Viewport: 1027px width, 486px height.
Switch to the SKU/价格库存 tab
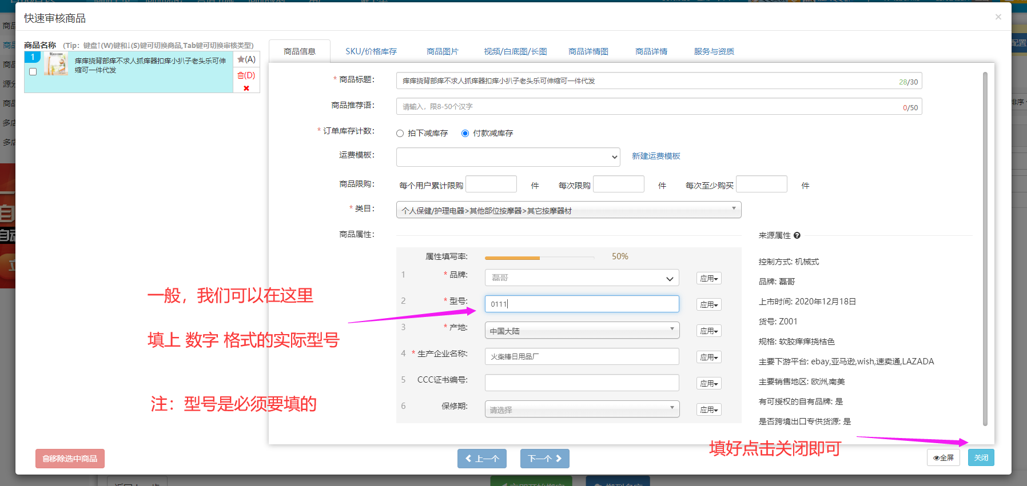371,51
